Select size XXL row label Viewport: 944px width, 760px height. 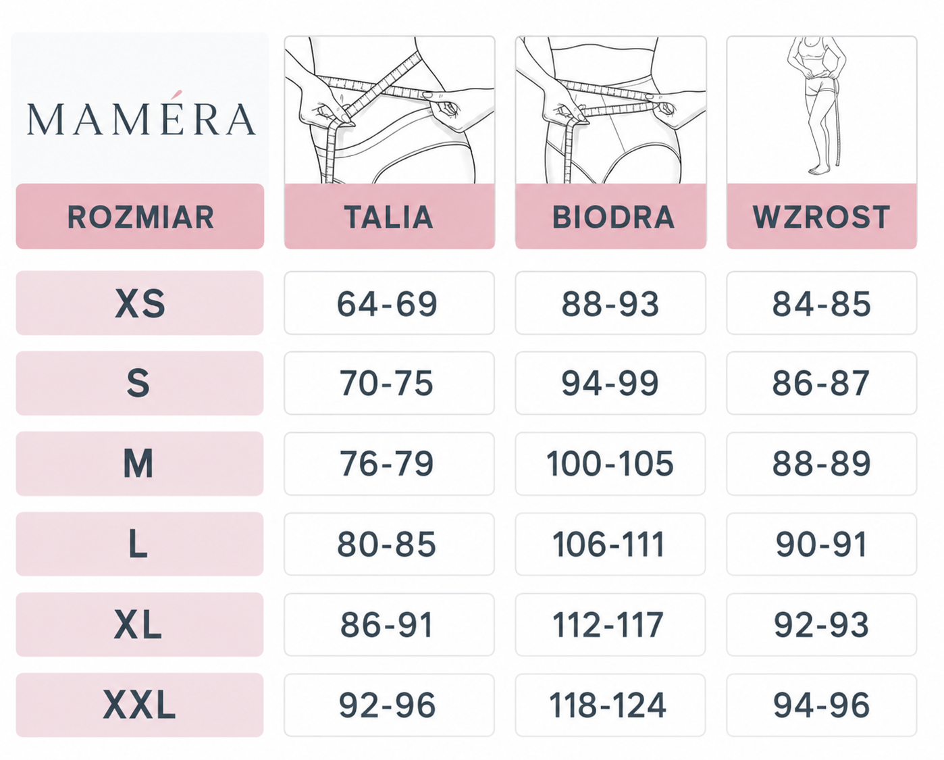(140, 705)
